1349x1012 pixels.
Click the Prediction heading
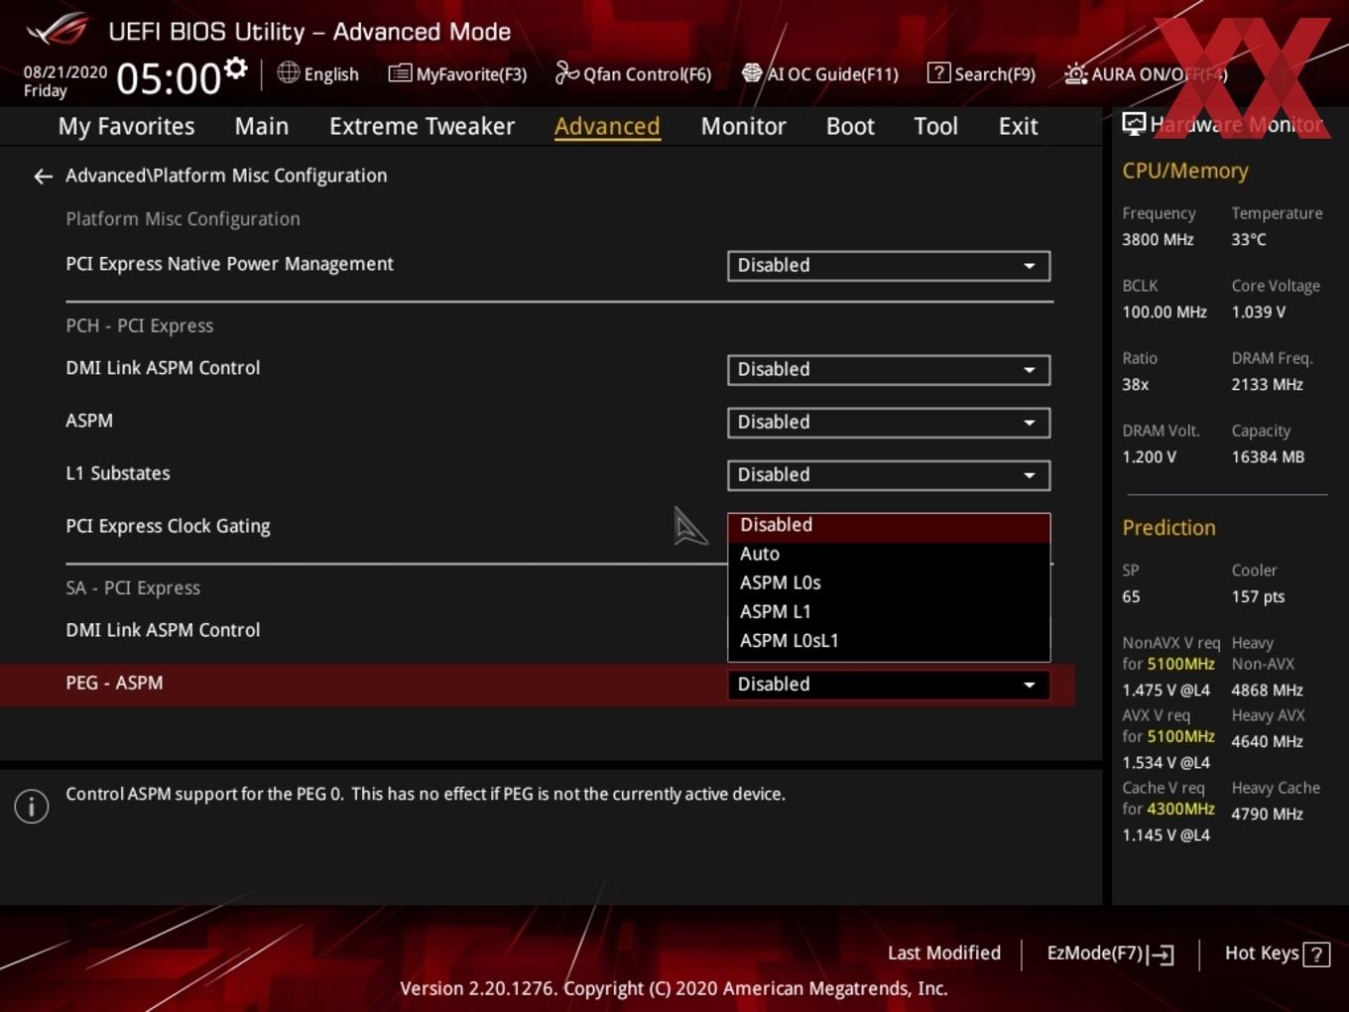1168,529
